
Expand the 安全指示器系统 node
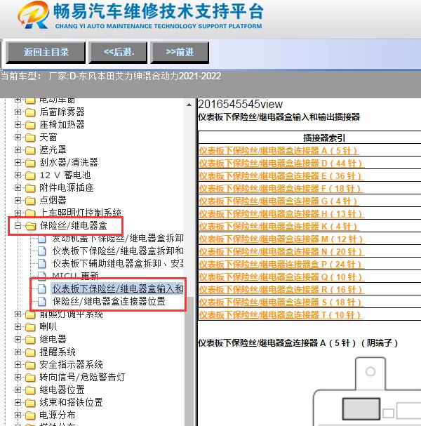(x=18, y=365)
